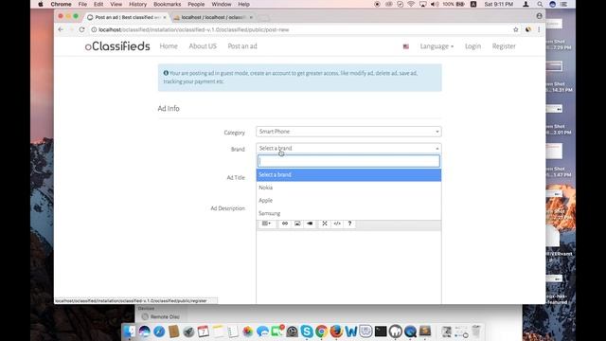Open the People menu
The image size is (606, 341).
pyautogui.click(x=196, y=4)
